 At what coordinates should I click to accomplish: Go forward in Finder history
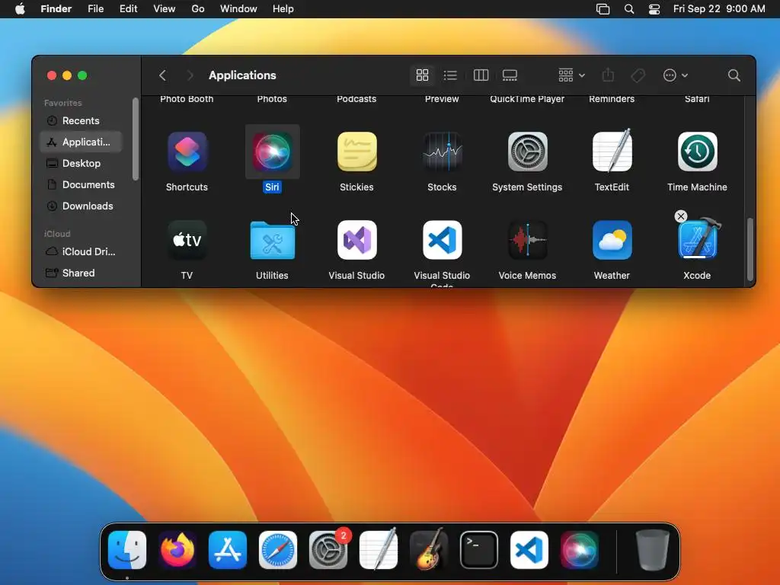click(x=190, y=75)
